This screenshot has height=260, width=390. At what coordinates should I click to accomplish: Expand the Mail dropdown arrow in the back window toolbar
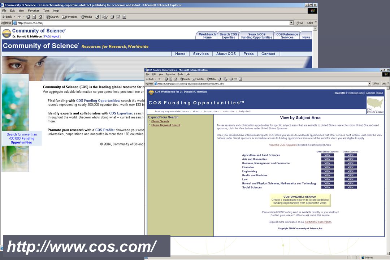108,17
